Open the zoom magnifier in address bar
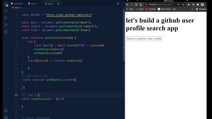Image resolution: width=212 pixels, height=119 pixels. point(179,5)
